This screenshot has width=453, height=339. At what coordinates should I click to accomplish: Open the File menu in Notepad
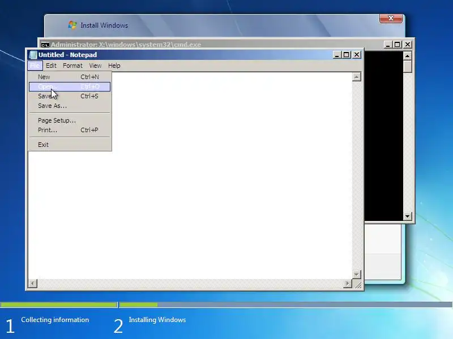[x=35, y=66]
